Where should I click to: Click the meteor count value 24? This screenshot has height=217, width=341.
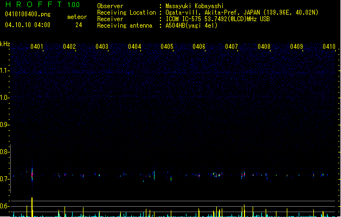(x=79, y=25)
